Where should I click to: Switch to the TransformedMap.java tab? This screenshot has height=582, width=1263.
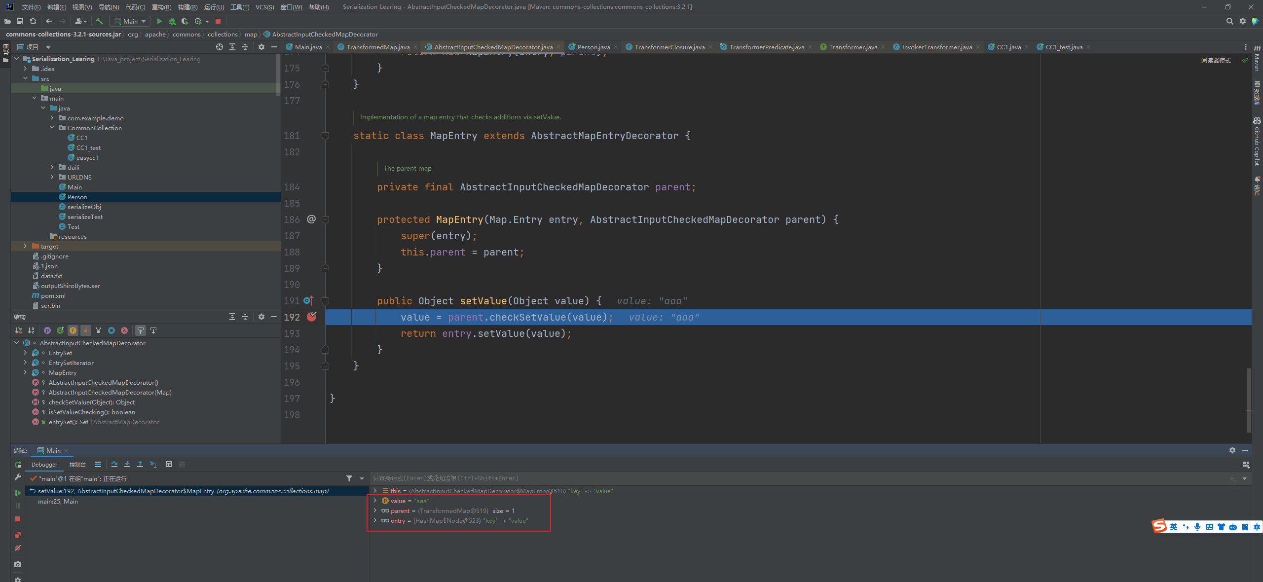[378, 47]
